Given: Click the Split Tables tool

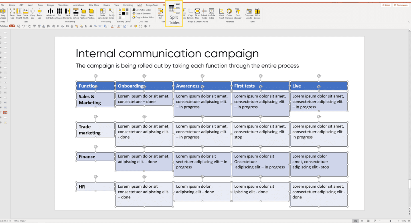Looking at the screenshot, I should [174, 14].
